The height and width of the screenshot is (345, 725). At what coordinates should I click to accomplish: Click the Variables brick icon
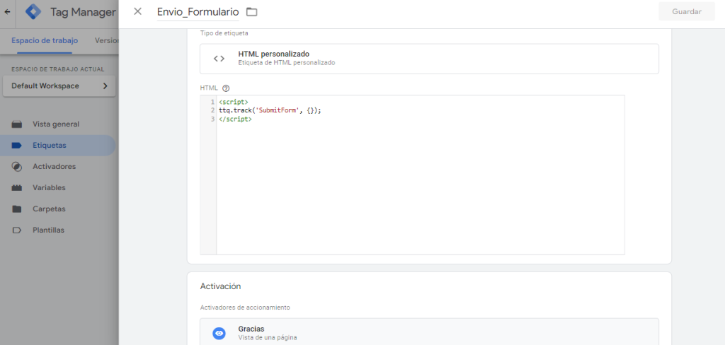point(17,188)
